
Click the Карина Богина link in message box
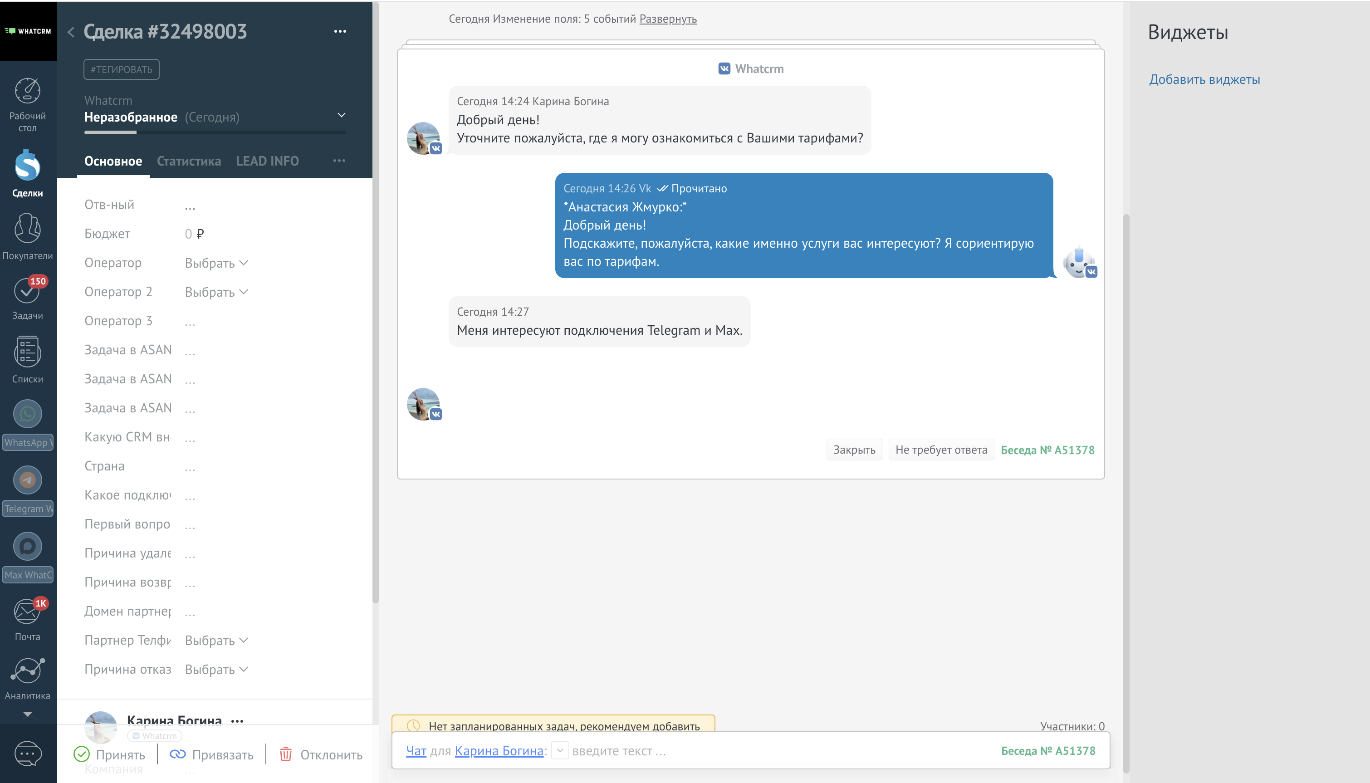pyautogui.click(x=499, y=751)
